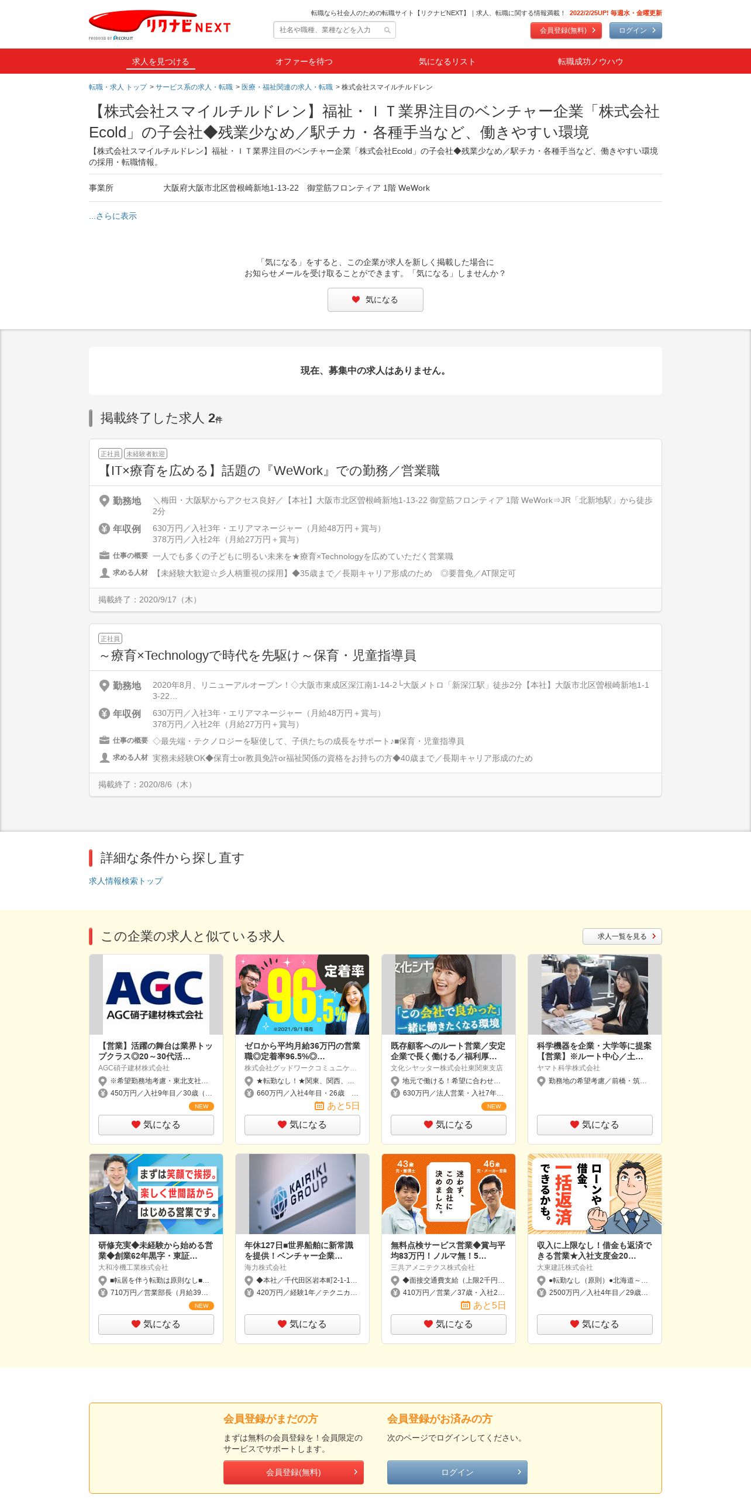Viewport: 751px width, 1502px height.
Task: Open 科学機器を企業・大学等に提案 job title
Action: 594,1051
